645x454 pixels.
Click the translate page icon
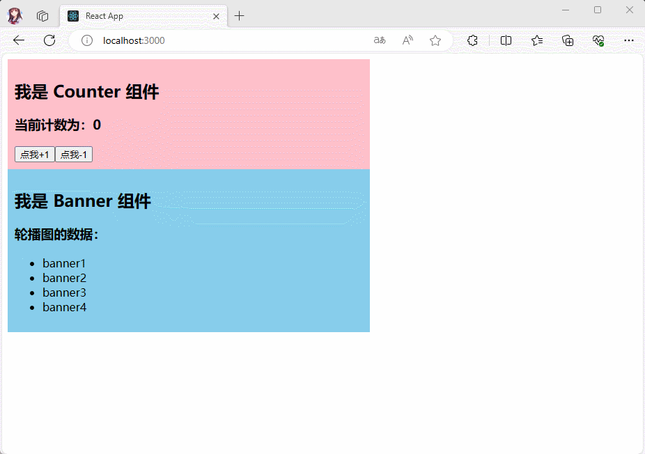[x=380, y=40]
